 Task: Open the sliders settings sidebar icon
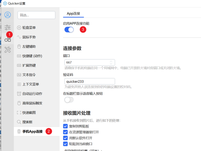8,27
